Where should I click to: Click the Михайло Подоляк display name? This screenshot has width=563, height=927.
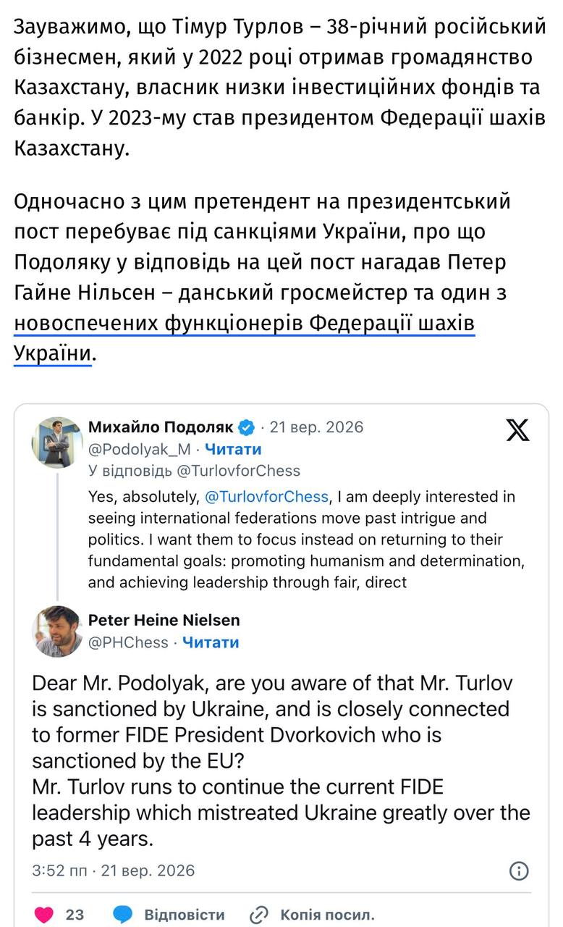click(x=162, y=427)
